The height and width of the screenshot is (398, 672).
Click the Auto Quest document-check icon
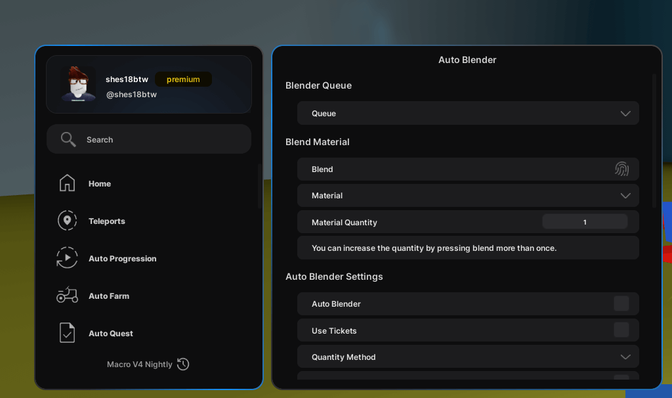[68, 333]
